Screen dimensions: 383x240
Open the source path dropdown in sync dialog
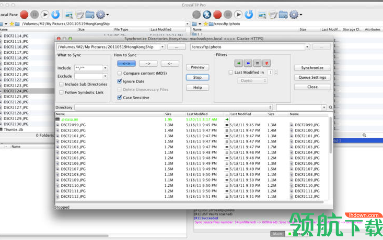coord(163,47)
